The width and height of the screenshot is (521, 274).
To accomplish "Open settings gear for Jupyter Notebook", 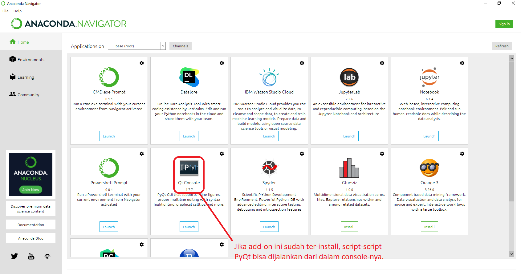I will pyautogui.click(x=462, y=63).
